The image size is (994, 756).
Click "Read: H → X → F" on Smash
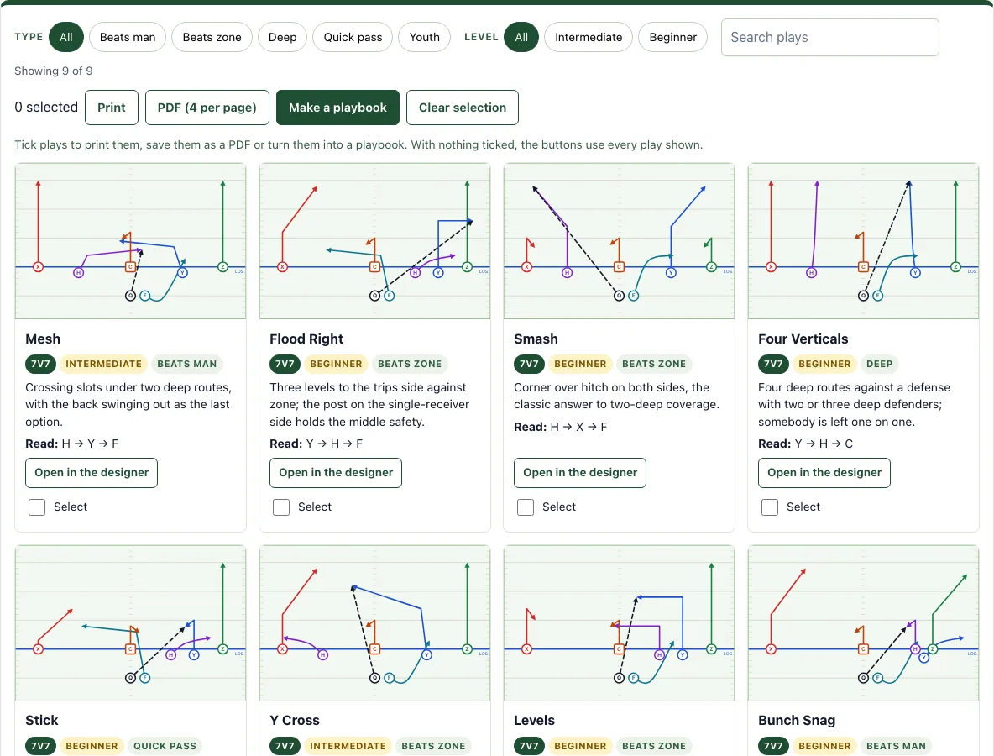[561, 428]
